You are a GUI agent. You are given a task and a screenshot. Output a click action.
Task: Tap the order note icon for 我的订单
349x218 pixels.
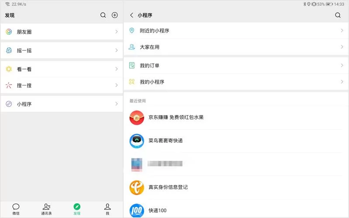click(x=132, y=65)
